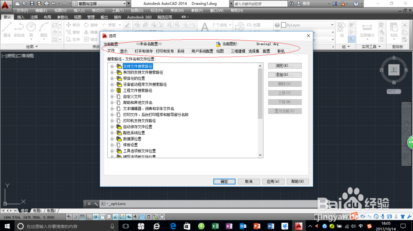Open Excel from the Windows taskbar
The height and width of the screenshot is (231, 413).
coord(215,226)
